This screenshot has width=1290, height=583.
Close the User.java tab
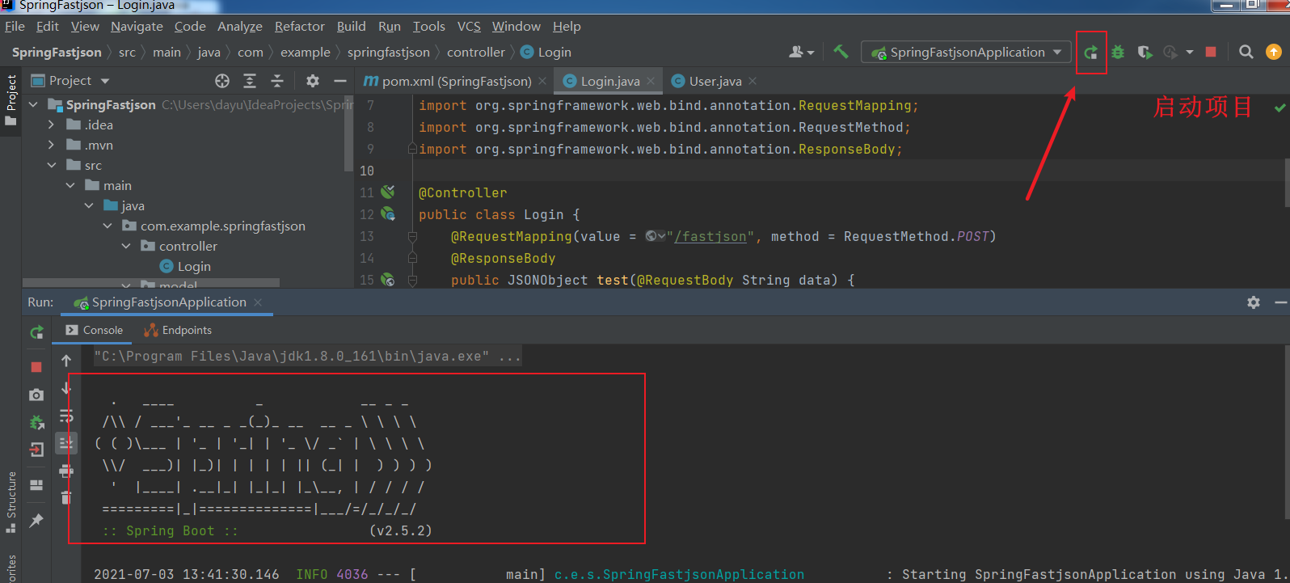pos(752,81)
